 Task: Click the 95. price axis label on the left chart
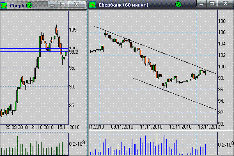pos(72,68)
